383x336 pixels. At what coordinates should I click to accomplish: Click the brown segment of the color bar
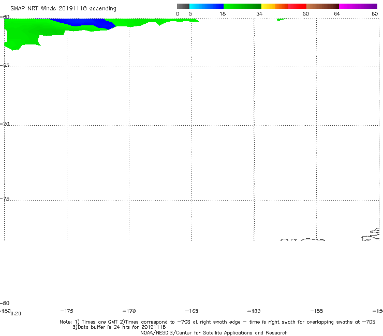click(322, 6)
